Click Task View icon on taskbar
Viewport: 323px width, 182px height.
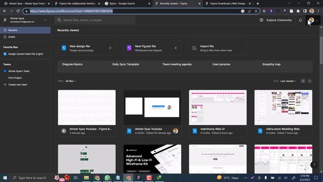click(x=76, y=177)
